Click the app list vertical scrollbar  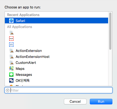pyautogui.click(x=110, y=31)
